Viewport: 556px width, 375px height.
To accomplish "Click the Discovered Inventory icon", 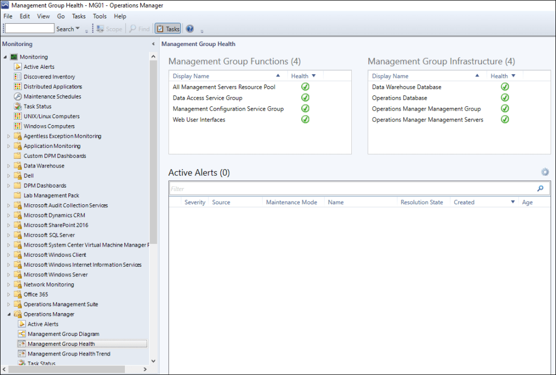I will point(18,76).
